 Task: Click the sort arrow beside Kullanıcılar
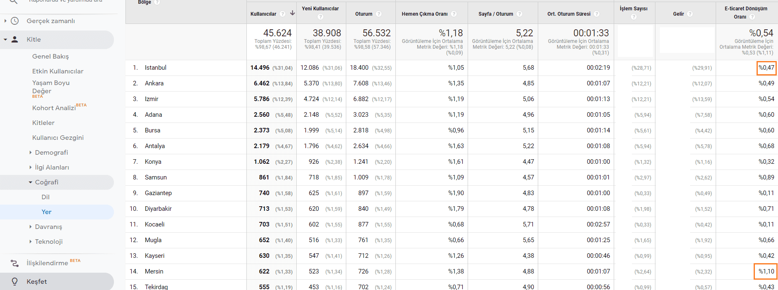pos(293,13)
